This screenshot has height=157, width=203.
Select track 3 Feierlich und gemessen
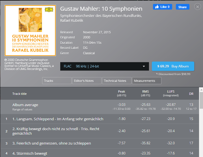(52, 143)
